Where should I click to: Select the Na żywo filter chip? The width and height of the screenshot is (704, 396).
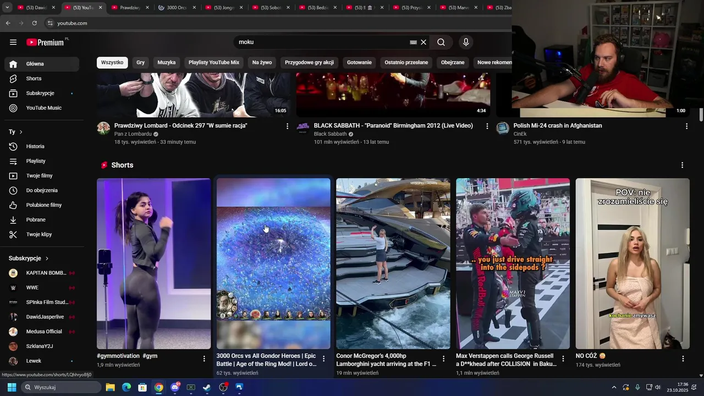coord(262,63)
